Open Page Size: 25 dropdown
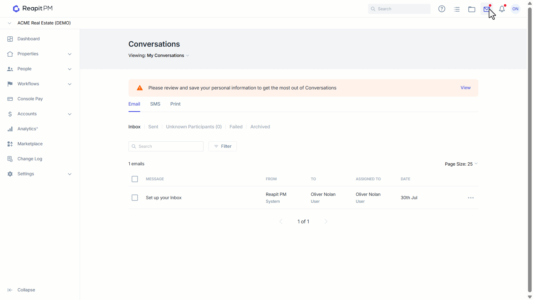 (x=461, y=164)
